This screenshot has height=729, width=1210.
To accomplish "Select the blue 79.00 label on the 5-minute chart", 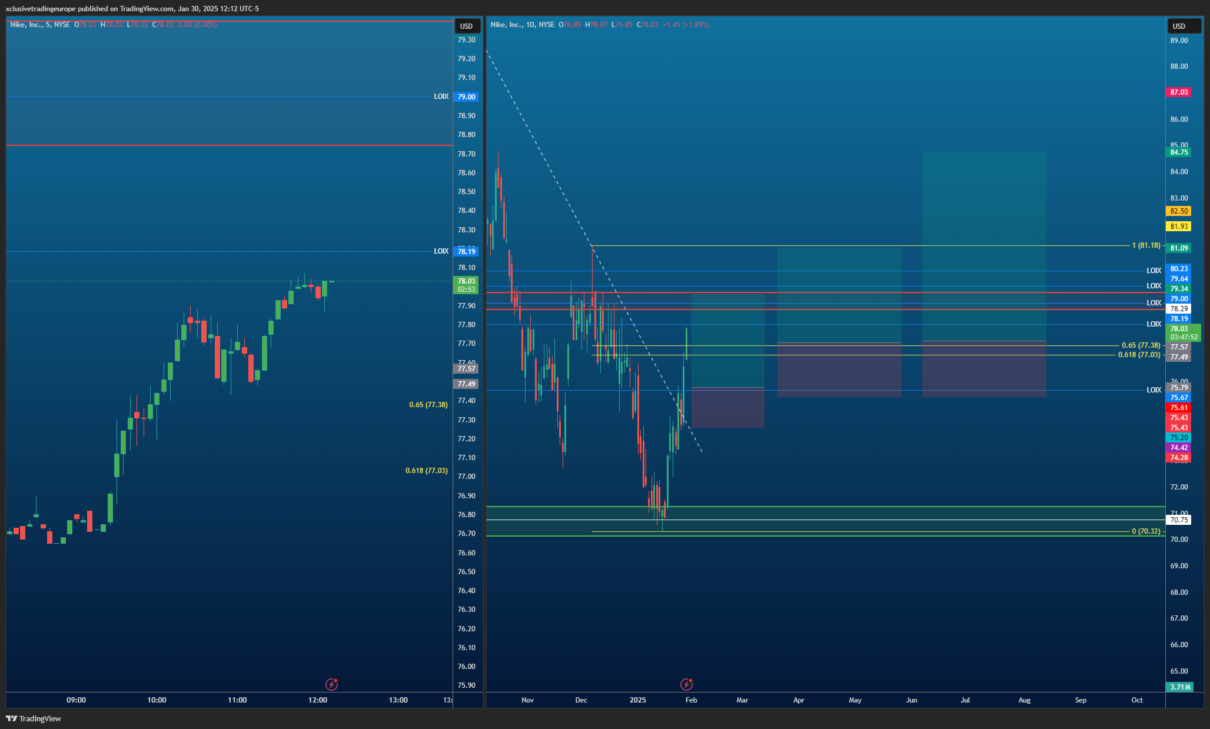I will (x=466, y=97).
